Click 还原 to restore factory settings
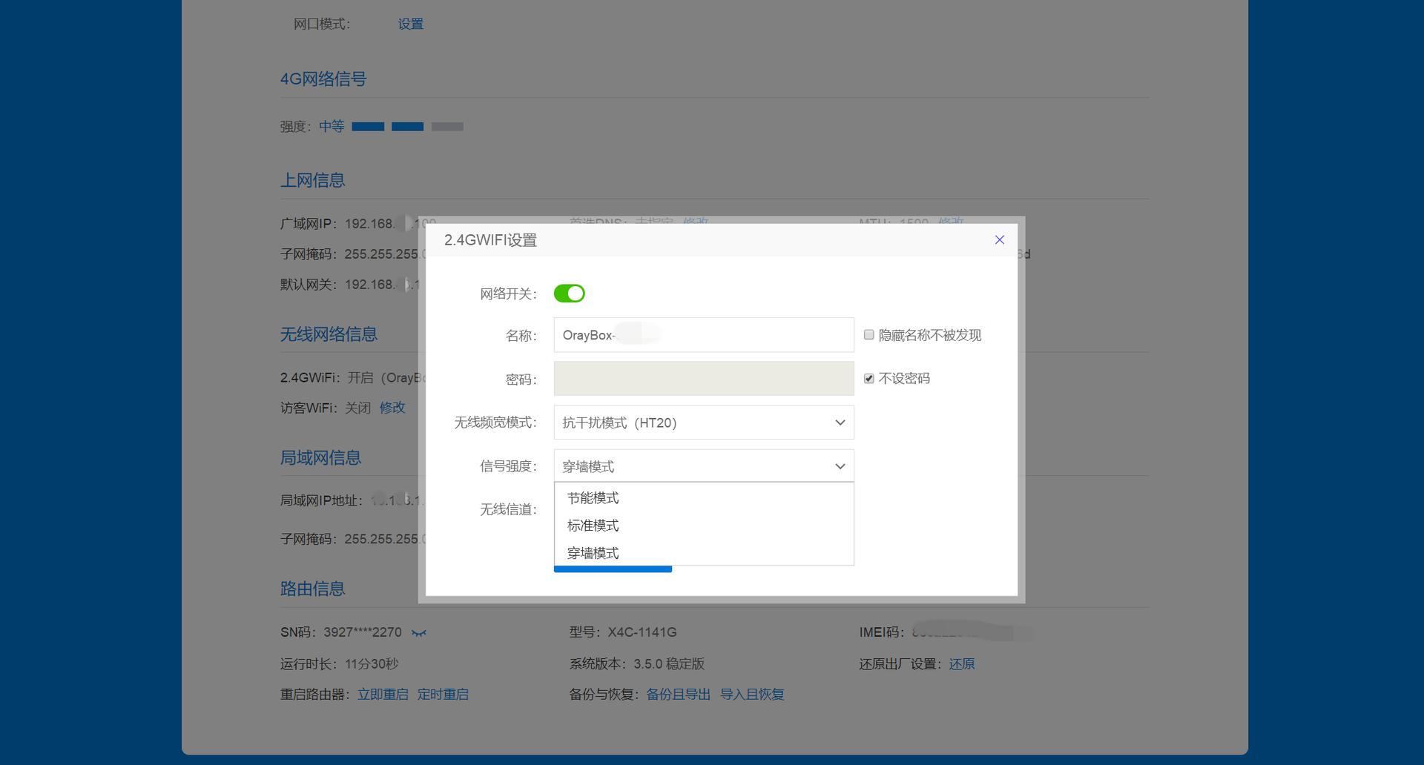Screen dimensions: 1424x765 coord(962,663)
